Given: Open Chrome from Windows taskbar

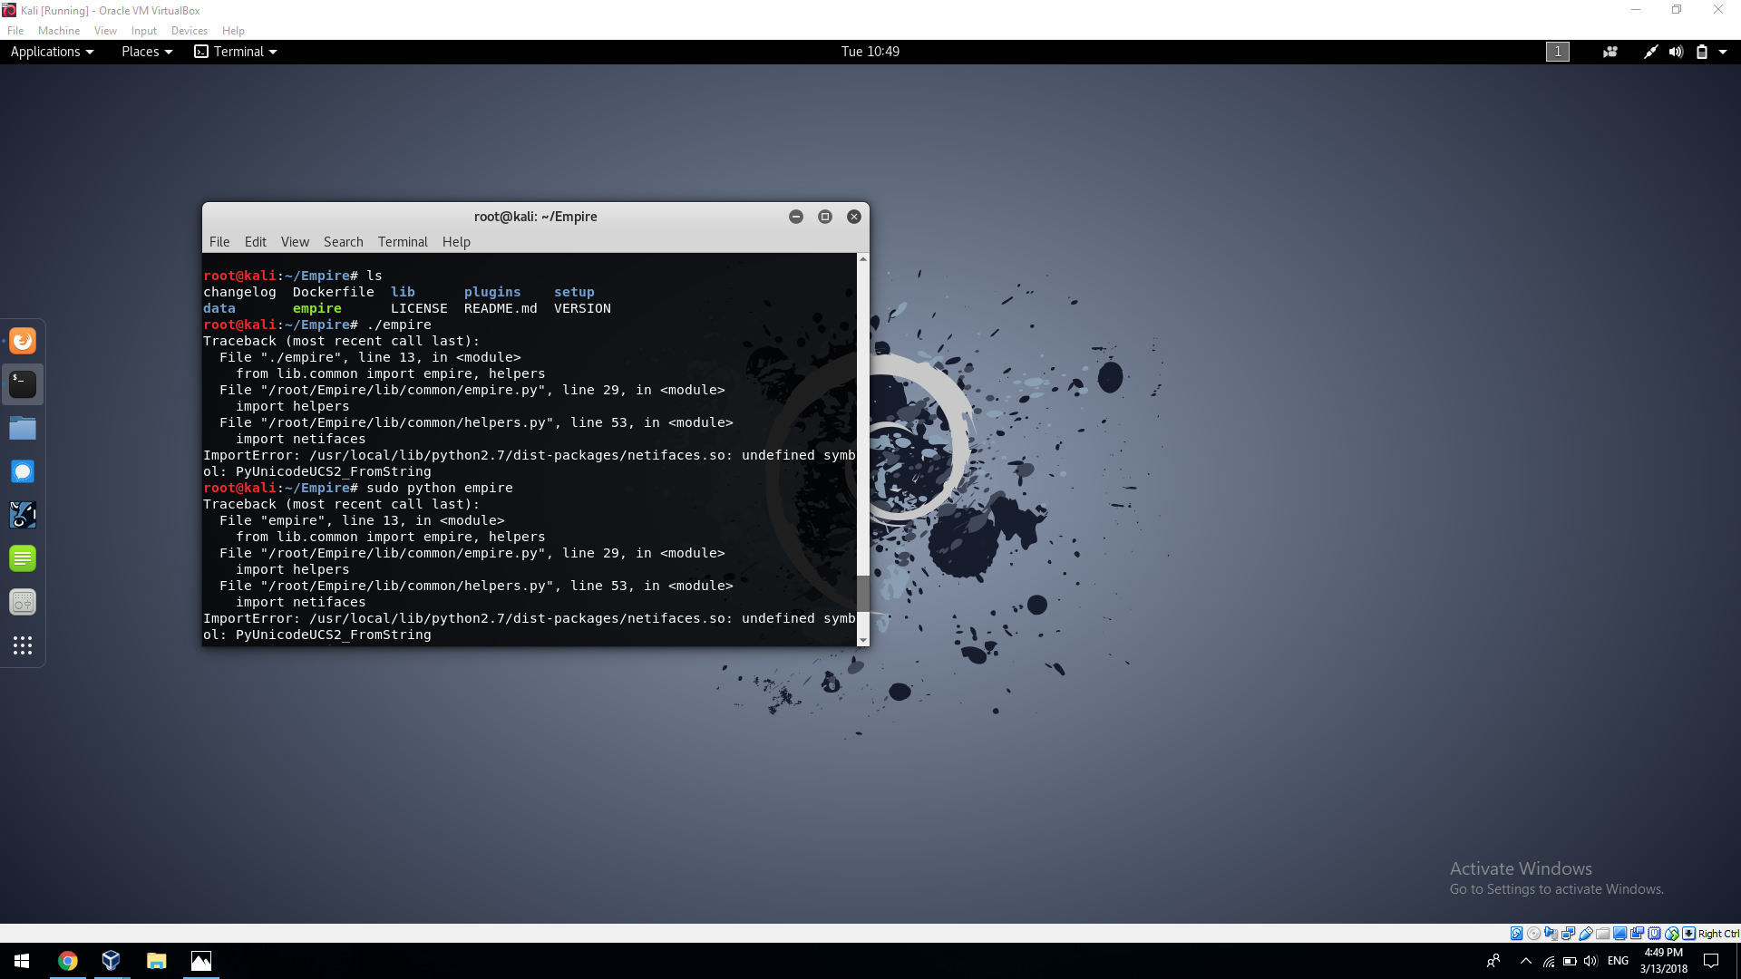Looking at the screenshot, I should [68, 961].
